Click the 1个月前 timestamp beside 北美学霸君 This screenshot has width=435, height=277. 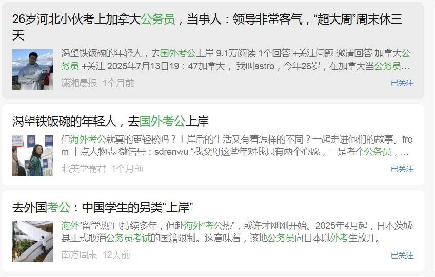coord(127,169)
